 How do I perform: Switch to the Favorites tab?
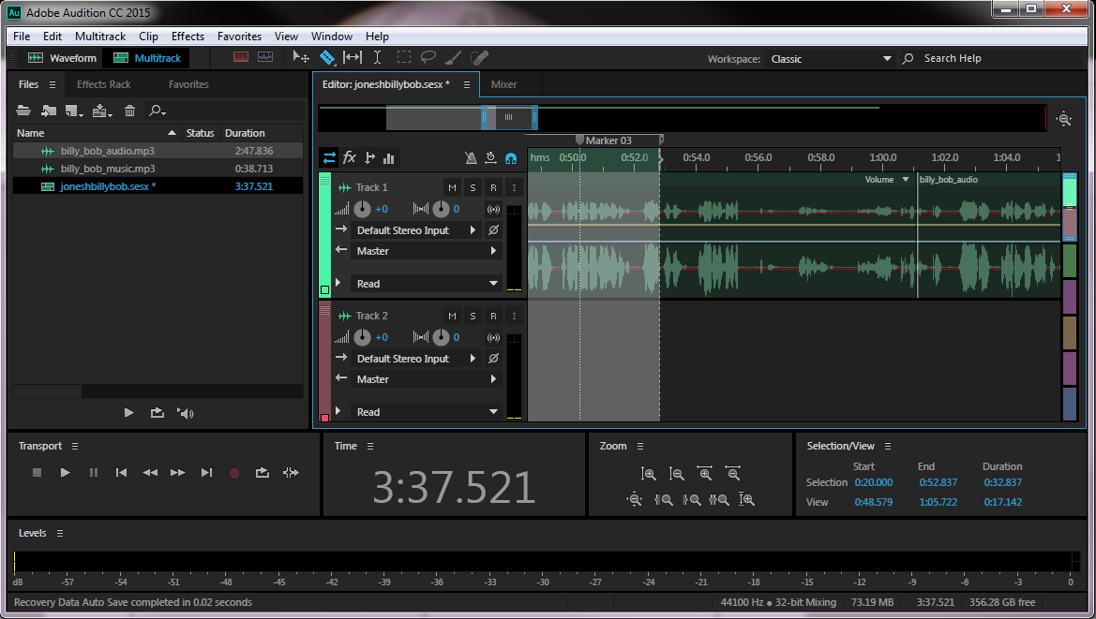[188, 84]
